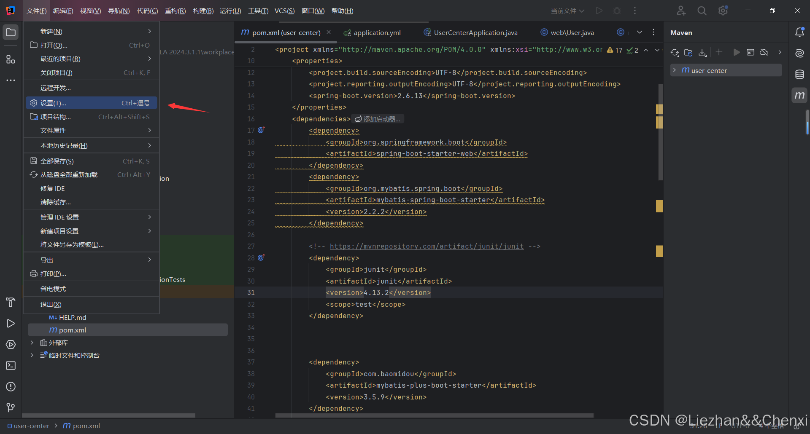
Task: Reload all Maven projects
Action: click(675, 53)
